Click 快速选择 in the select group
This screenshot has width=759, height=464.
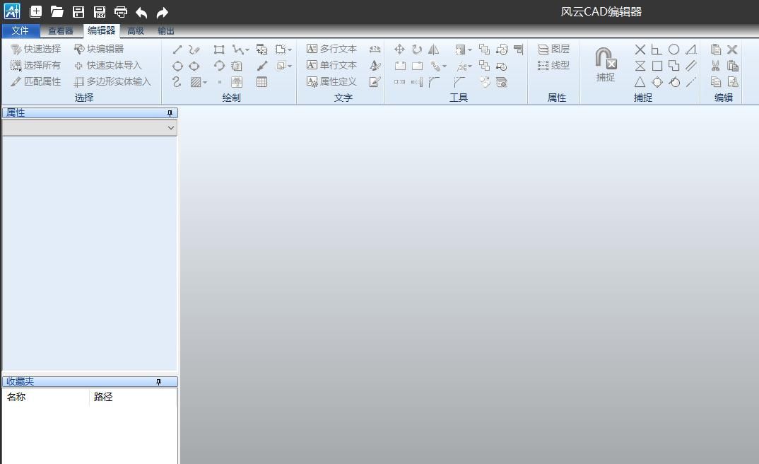(36, 49)
